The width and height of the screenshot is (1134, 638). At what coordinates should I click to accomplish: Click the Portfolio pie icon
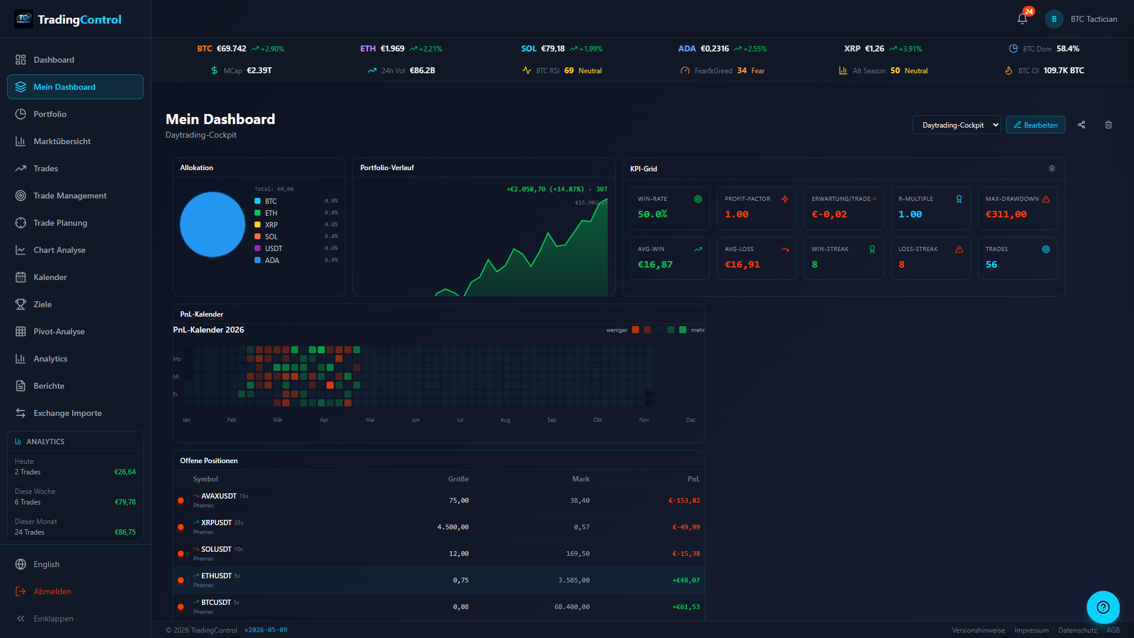[21, 114]
